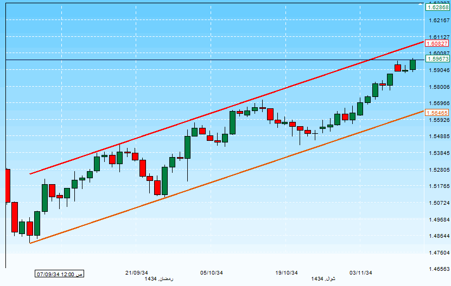Click the 1.59046 price axis label

tap(439, 70)
